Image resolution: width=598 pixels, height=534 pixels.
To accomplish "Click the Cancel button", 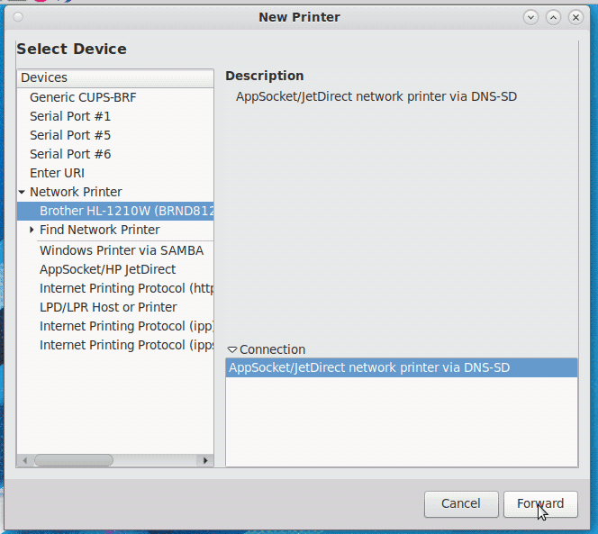I will [461, 504].
